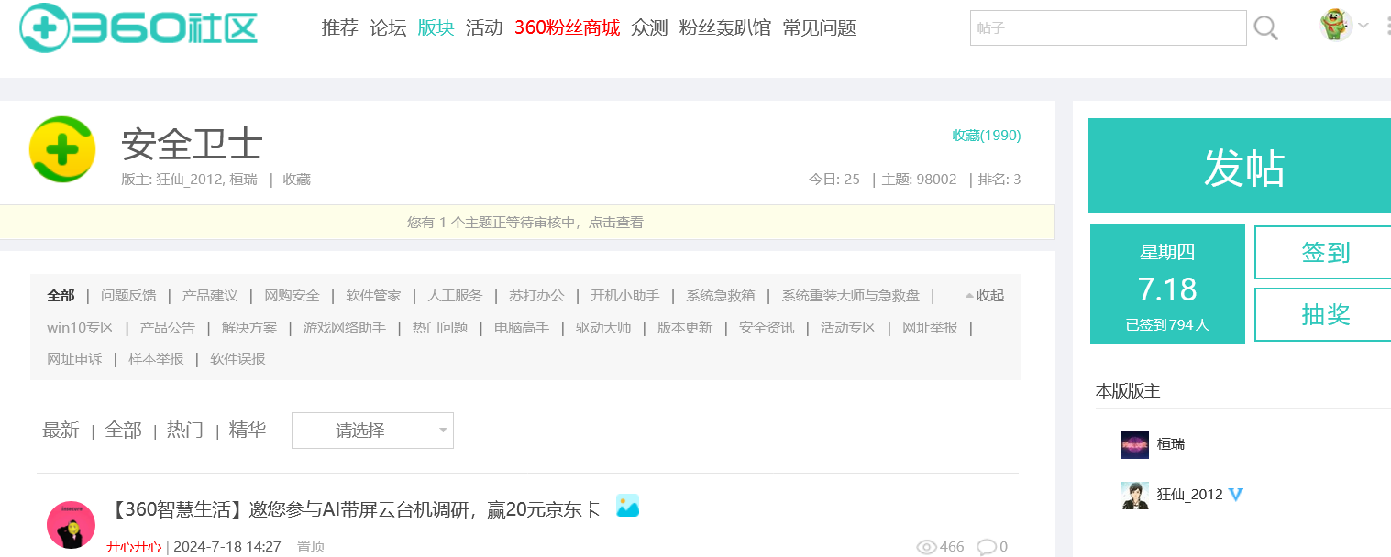Select the 电脑高手 category

pyautogui.click(x=522, y=327)
